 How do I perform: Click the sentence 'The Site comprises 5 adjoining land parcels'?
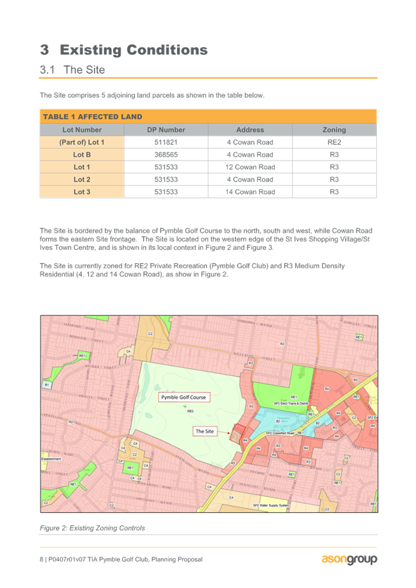click(152, 95)
